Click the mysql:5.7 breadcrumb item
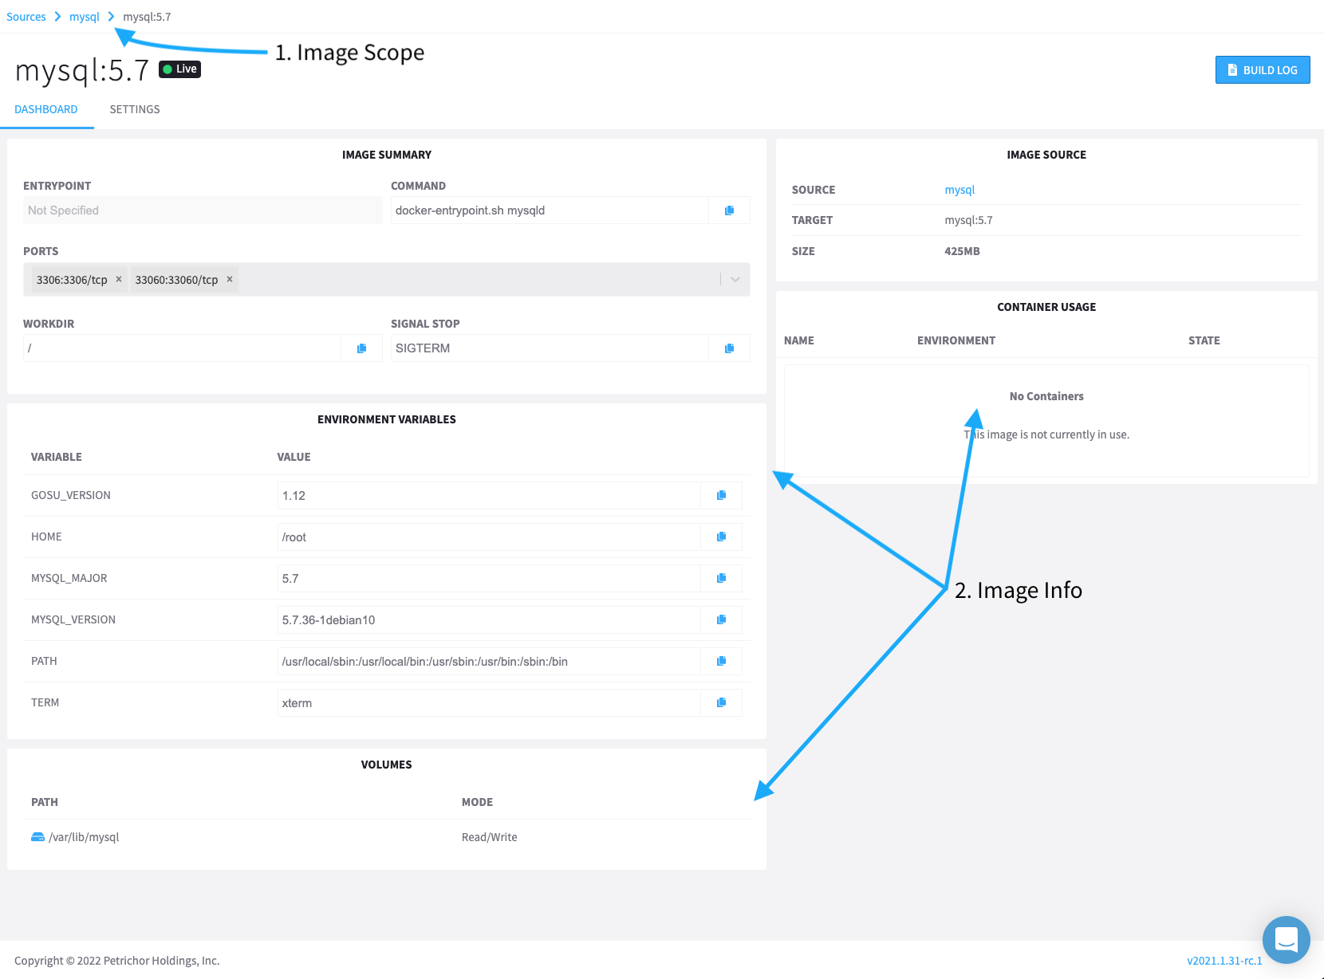Viewport: 1324px width, 979px height. 147,17
